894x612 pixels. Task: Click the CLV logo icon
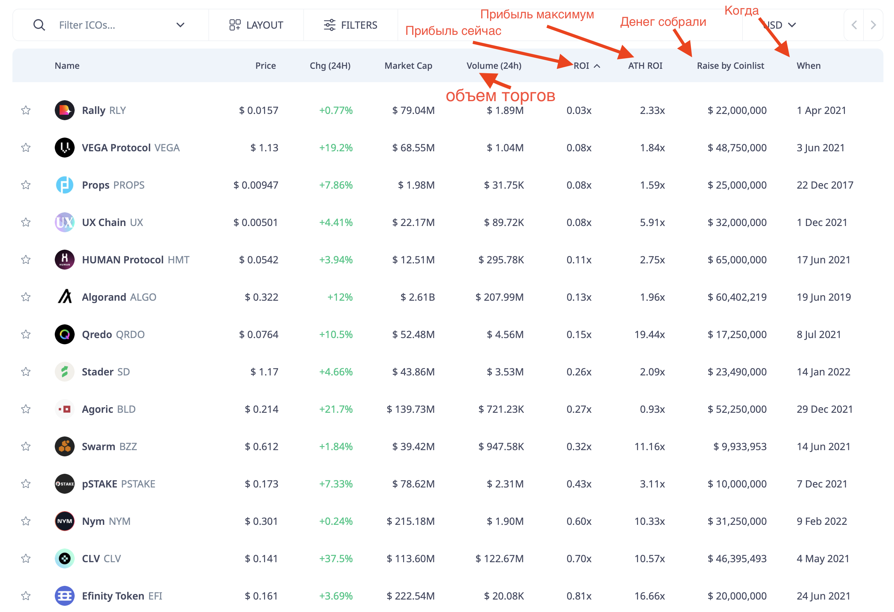65,558
